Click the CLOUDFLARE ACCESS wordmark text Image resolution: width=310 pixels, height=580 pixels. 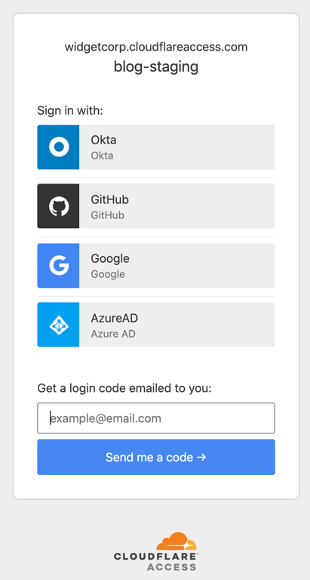[x=155, y=562]
